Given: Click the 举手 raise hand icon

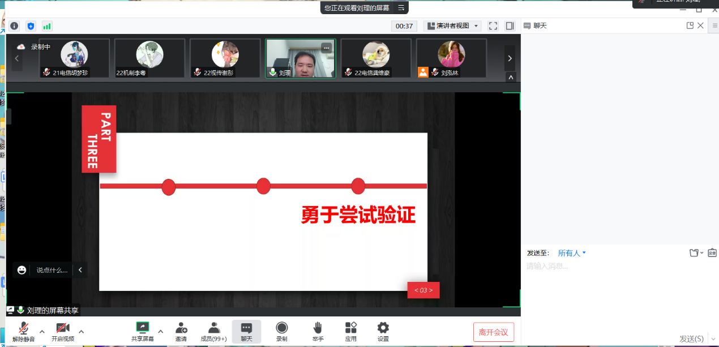Looking at the screenshot, I should click(318, 331).
